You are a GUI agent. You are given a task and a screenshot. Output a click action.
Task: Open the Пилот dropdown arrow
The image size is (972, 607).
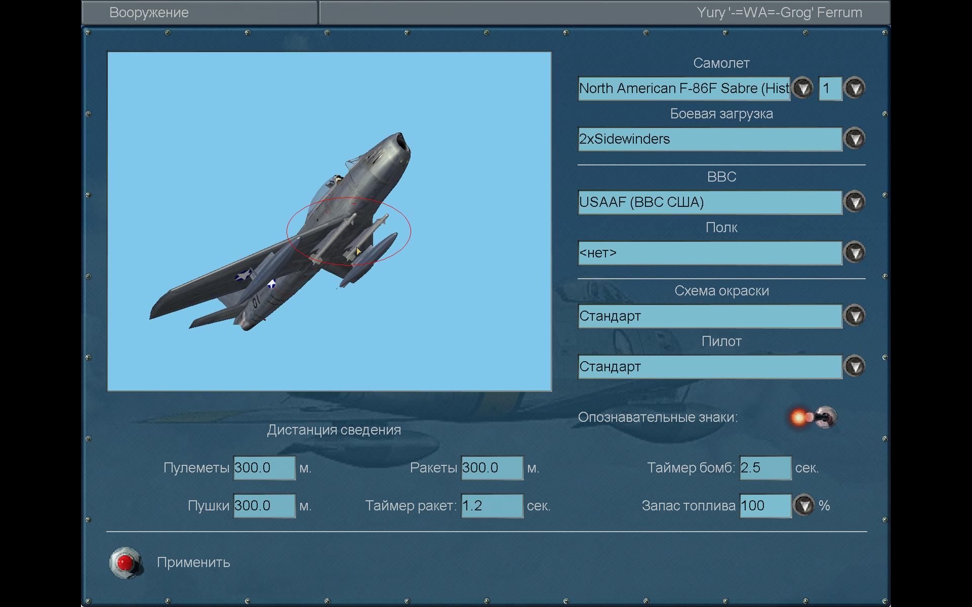pyautogui.click(x=855, y=366)
